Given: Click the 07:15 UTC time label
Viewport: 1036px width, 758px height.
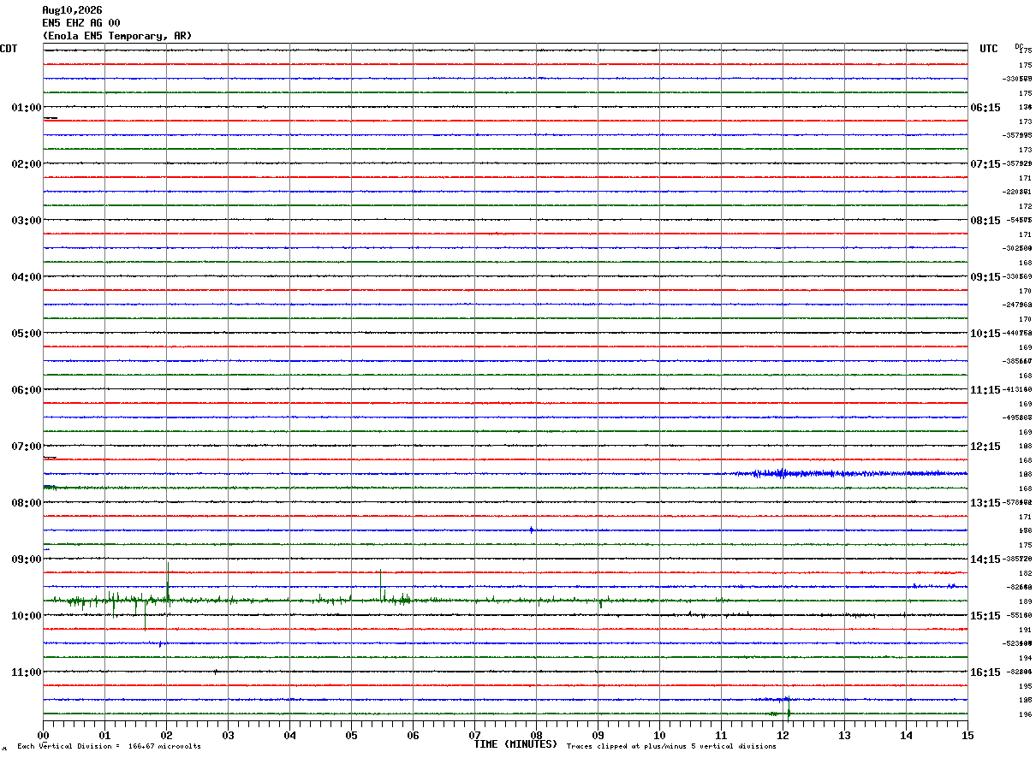Looking at the screenshot, I should [x=985, y=164].
